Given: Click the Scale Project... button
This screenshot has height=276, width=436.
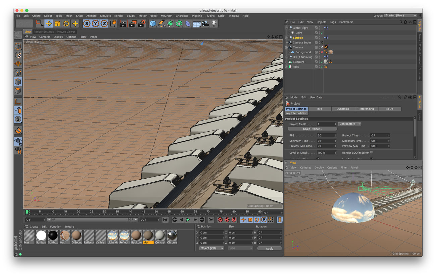Looking at the screenshot, I should 312,129.
